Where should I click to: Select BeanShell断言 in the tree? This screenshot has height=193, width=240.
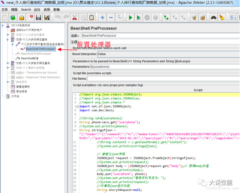pos(30,58)
